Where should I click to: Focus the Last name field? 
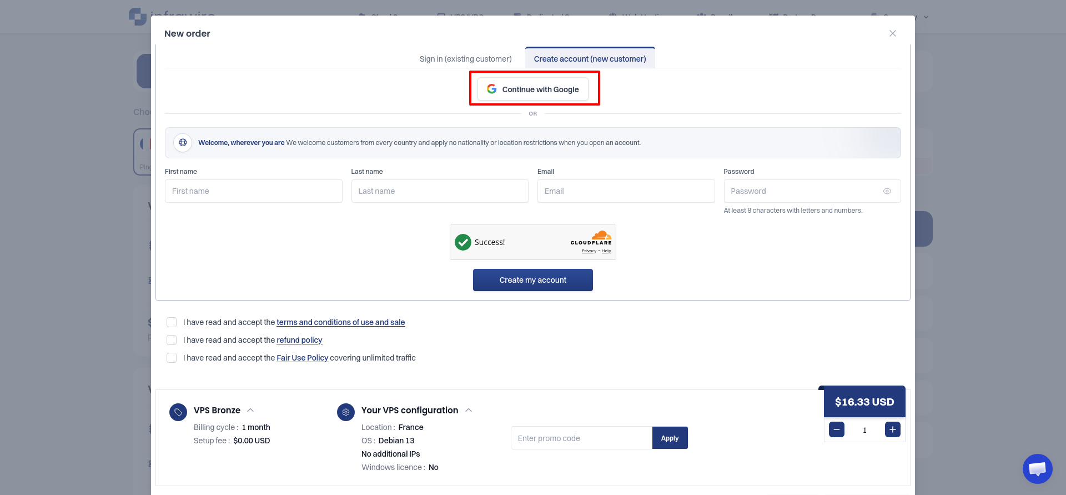[x=440, y=191]
